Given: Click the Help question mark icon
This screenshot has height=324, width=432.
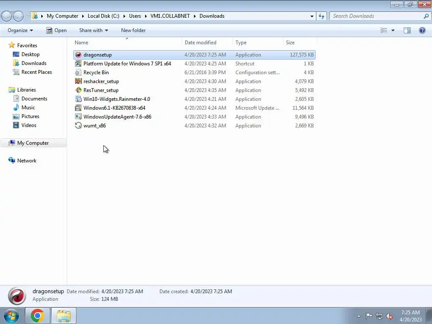Looking at the screenshot, I should coord(422,30).
